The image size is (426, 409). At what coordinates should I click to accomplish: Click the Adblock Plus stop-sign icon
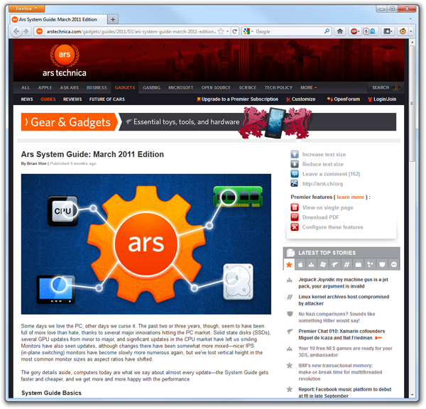click(x=354, y=31)
